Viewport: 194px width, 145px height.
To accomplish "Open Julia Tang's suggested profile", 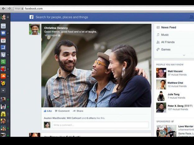I will coord(173,94).
